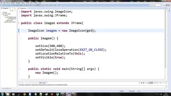Open the Search menu

[x=23, y=3]
